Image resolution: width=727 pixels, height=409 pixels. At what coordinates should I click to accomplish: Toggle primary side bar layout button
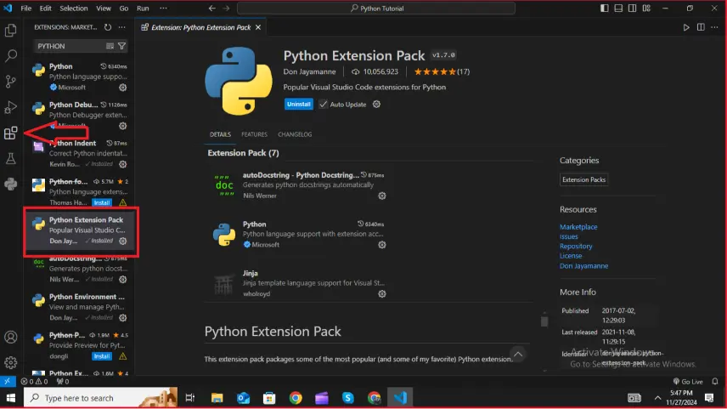tap(604, 9)
